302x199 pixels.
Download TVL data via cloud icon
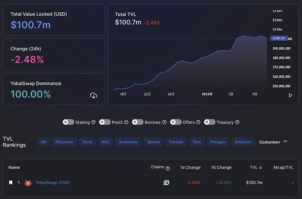coord(94,95)
